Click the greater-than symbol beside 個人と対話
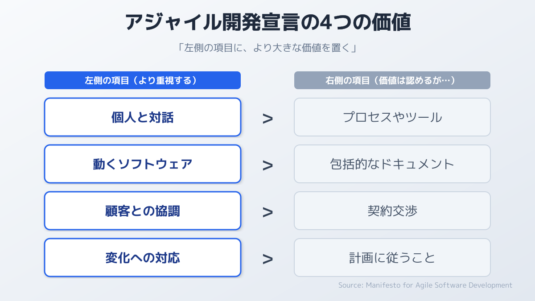 (267, 118)
